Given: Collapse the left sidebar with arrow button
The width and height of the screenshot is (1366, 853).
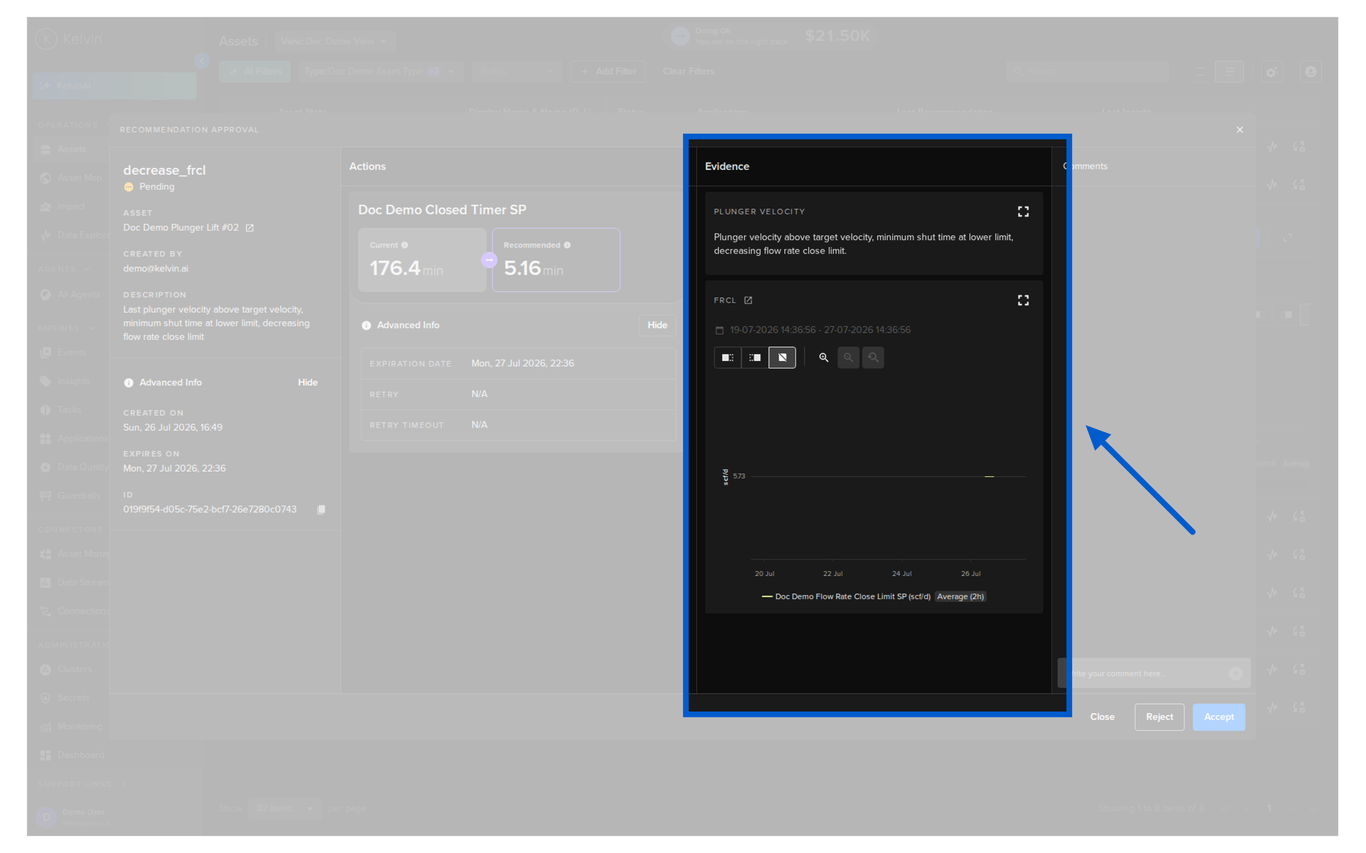Looking at the screenshot, I should 201,61.
